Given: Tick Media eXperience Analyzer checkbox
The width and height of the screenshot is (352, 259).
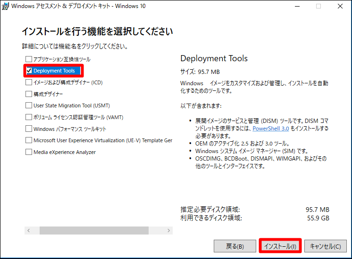Looking at the screenshot, I should (29, 152).
